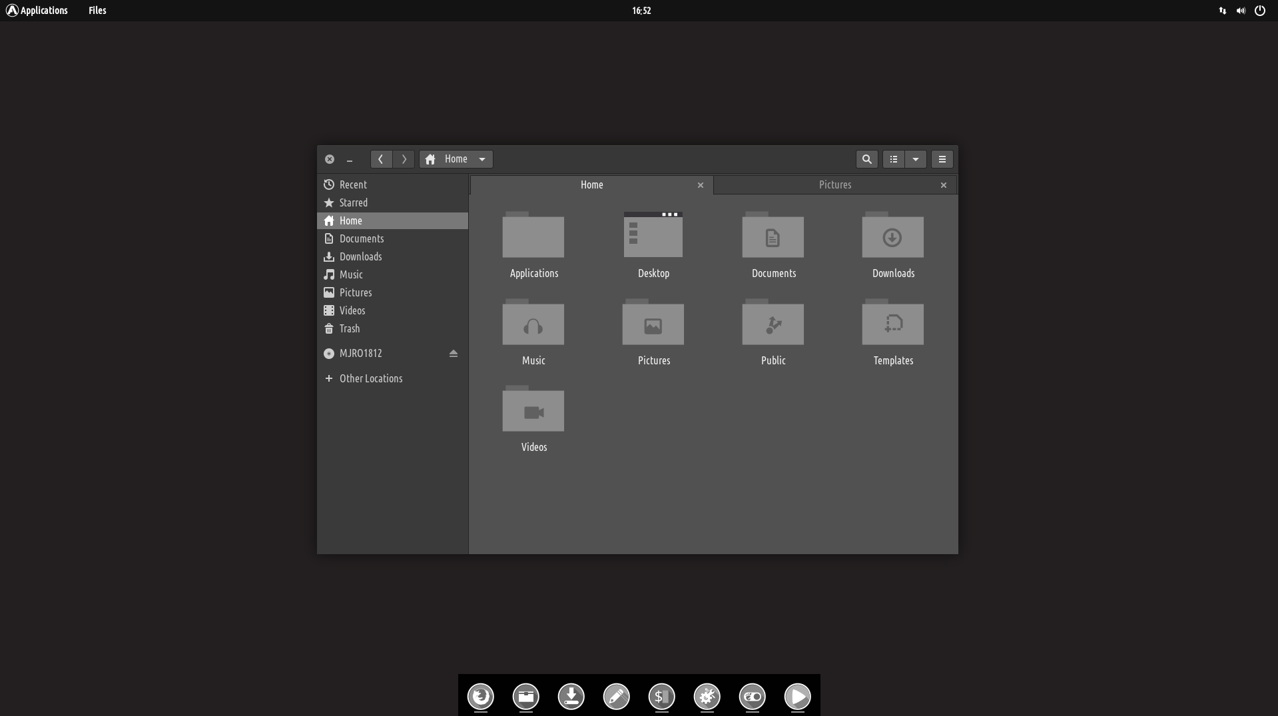The height and width of the screenshot is (716, 1278).
Task: Open Other Locations in the sidebar
Action: pos(370,378)
